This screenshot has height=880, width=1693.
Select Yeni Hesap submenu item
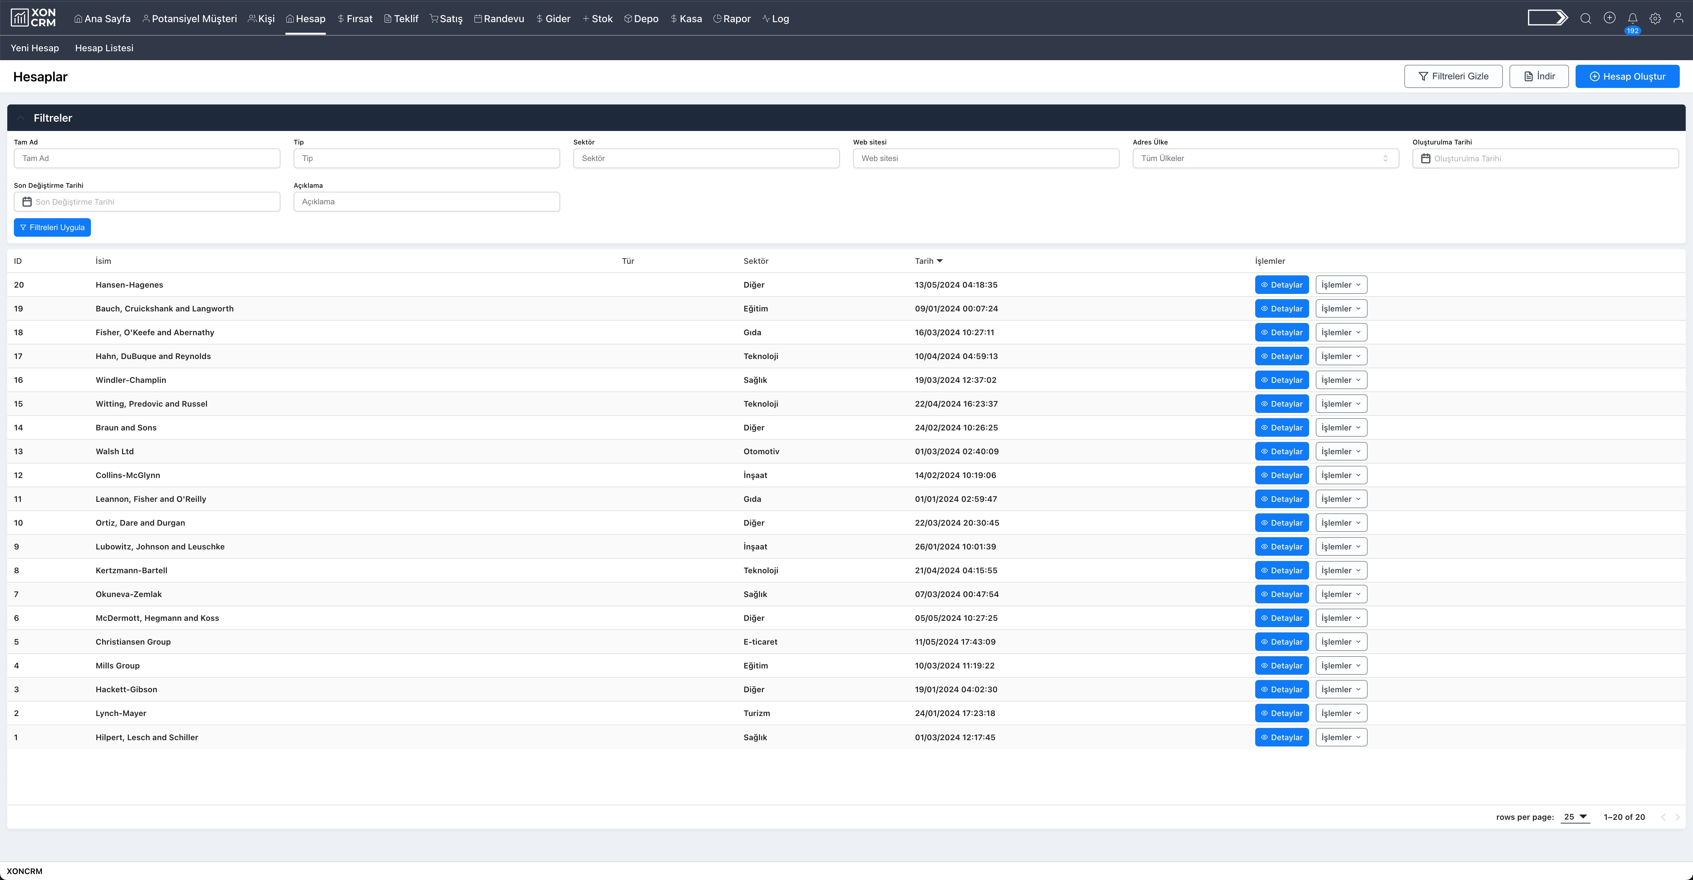[x=35, y=48]
